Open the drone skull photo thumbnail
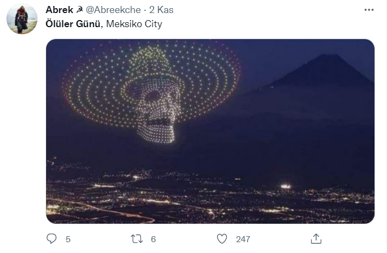The image size is (387, 253). point(210,131)
